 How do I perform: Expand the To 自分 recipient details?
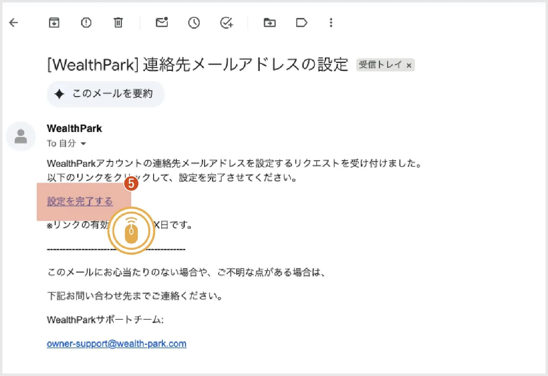click(83, 143)
